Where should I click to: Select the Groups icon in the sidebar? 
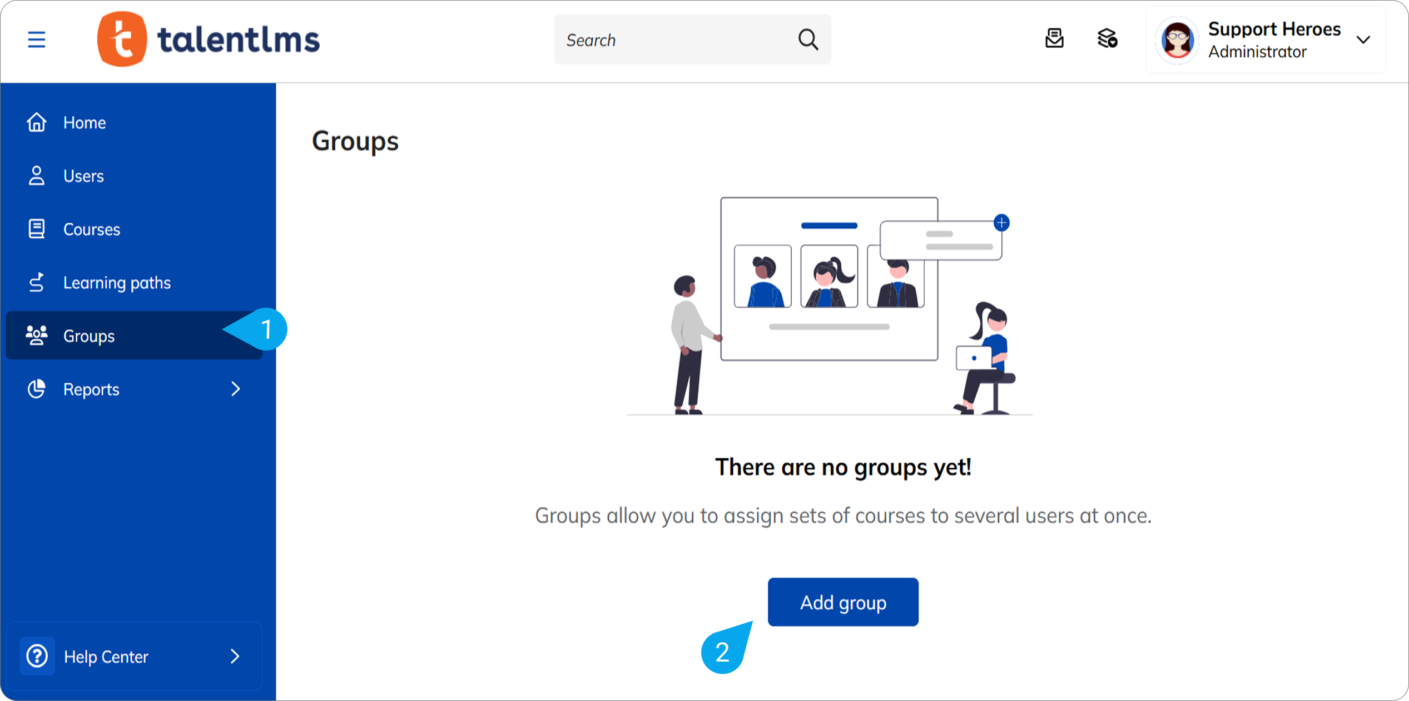pyautogui.click(x=36, y=335)
